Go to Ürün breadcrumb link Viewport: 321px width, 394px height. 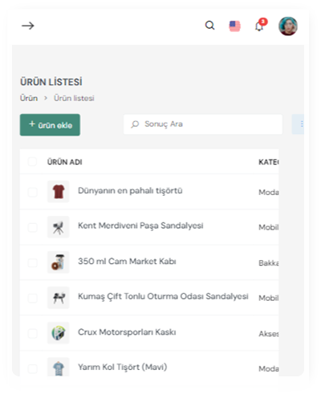pos(29,98)
